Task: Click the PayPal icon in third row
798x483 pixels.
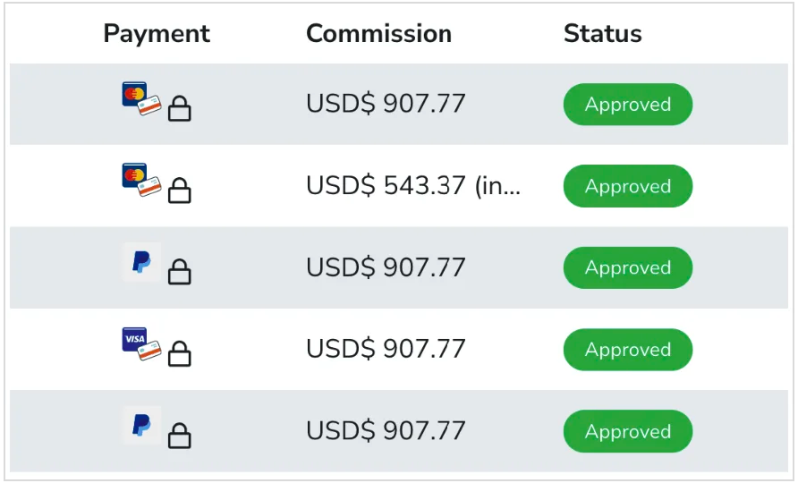Action: coord(141,263)
